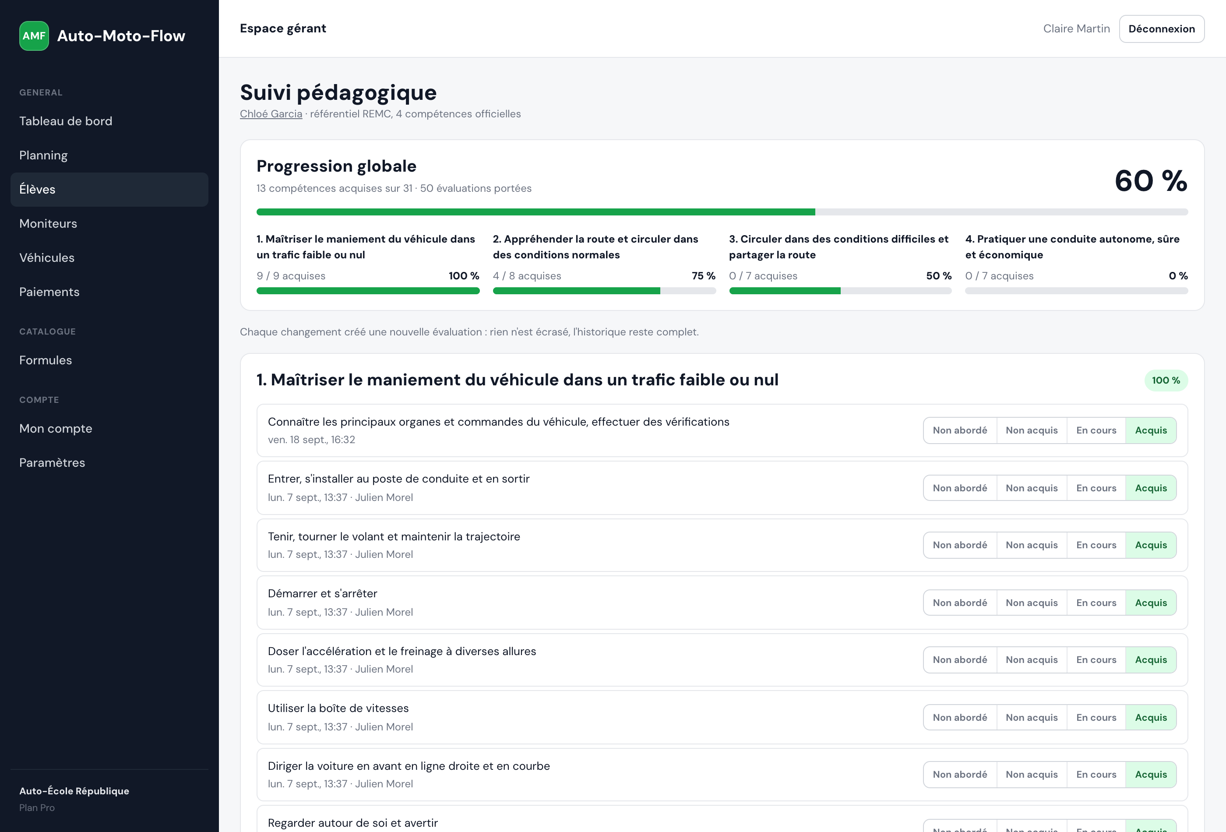
Task: Select Acquis for 'Connaître les principaux organes'
Action: coord(1151,430)
